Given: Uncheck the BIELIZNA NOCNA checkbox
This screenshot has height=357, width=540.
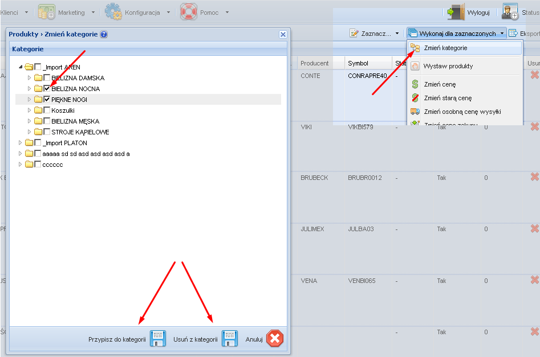Looking at the screenshot, I should (47, 89).
